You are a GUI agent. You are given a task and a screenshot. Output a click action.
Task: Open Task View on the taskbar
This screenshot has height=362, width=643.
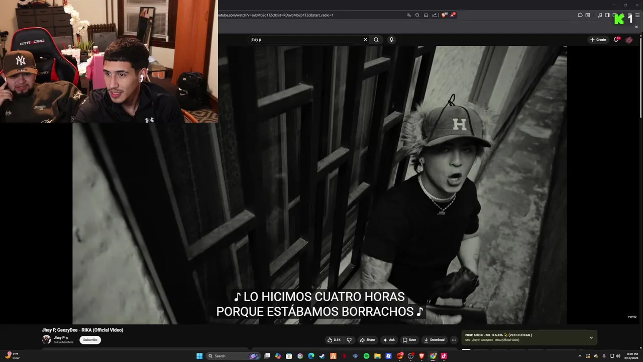tap(267, 356)
